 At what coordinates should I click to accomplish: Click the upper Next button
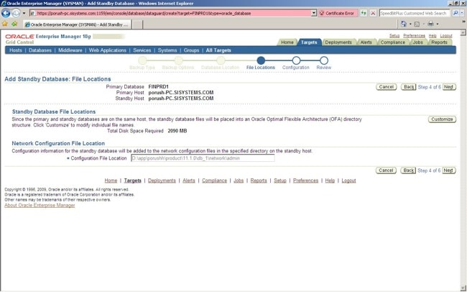click(x=449, y=87)
